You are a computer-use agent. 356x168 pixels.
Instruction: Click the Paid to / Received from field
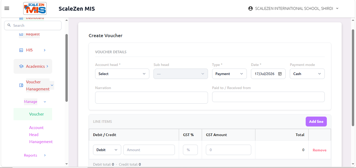(x=268, y=97)
